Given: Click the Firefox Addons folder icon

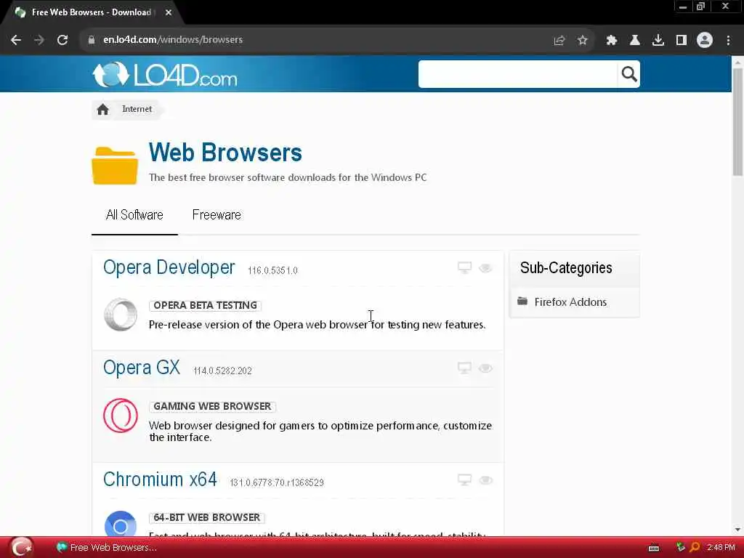Looking at the screenshot, I should point(522,302).
